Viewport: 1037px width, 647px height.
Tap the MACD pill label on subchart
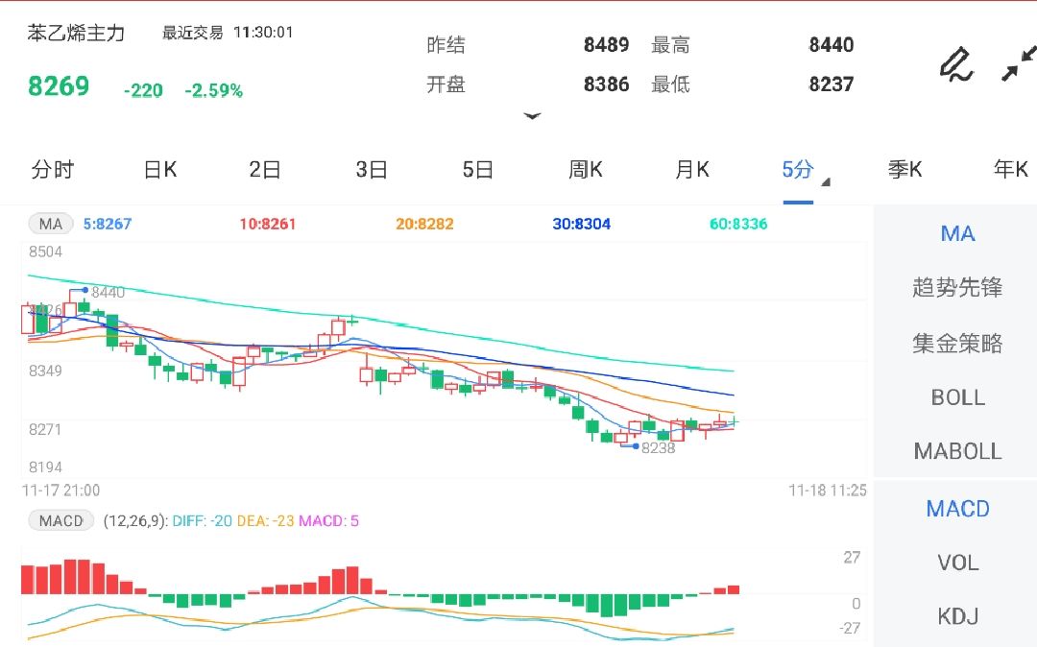60,521
